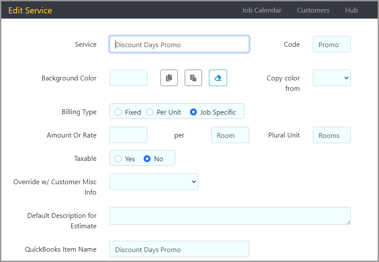This screenshot has height=262, width=379.
Task: Click the copy color icon button
Action: click(x=169, y=78)
